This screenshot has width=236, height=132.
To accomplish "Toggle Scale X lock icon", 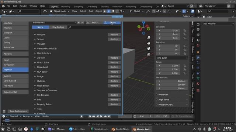I will tap(185, 66).
